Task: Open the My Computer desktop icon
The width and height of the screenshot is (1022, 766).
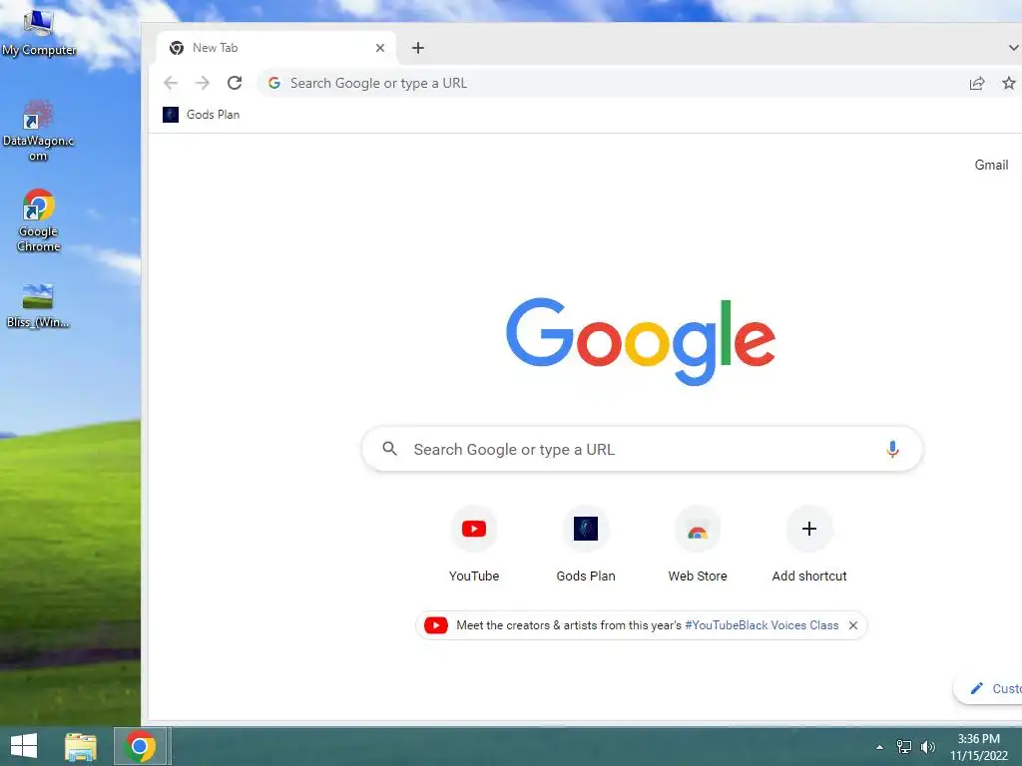Action: click(x=39, y=33)
